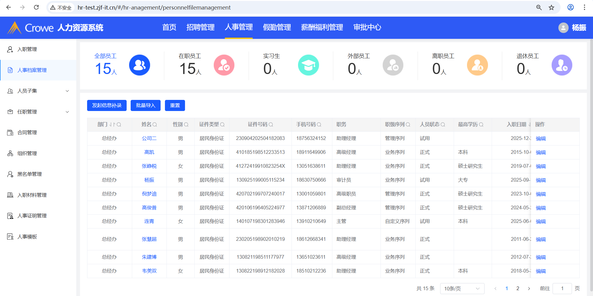The height and width of the screenshot is (296, 593).
Task: Click the page jump input field
Action: 562,289
